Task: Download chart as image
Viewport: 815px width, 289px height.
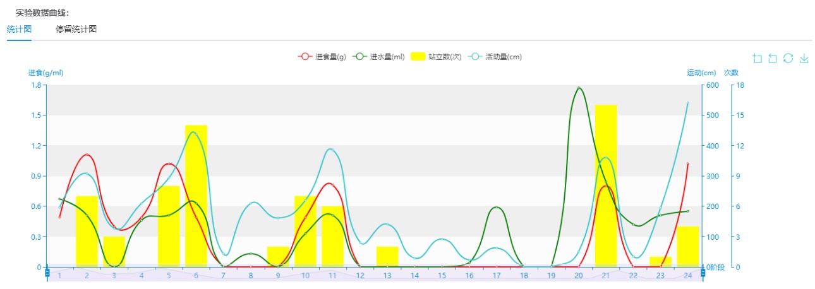Action: pos(804,59)
